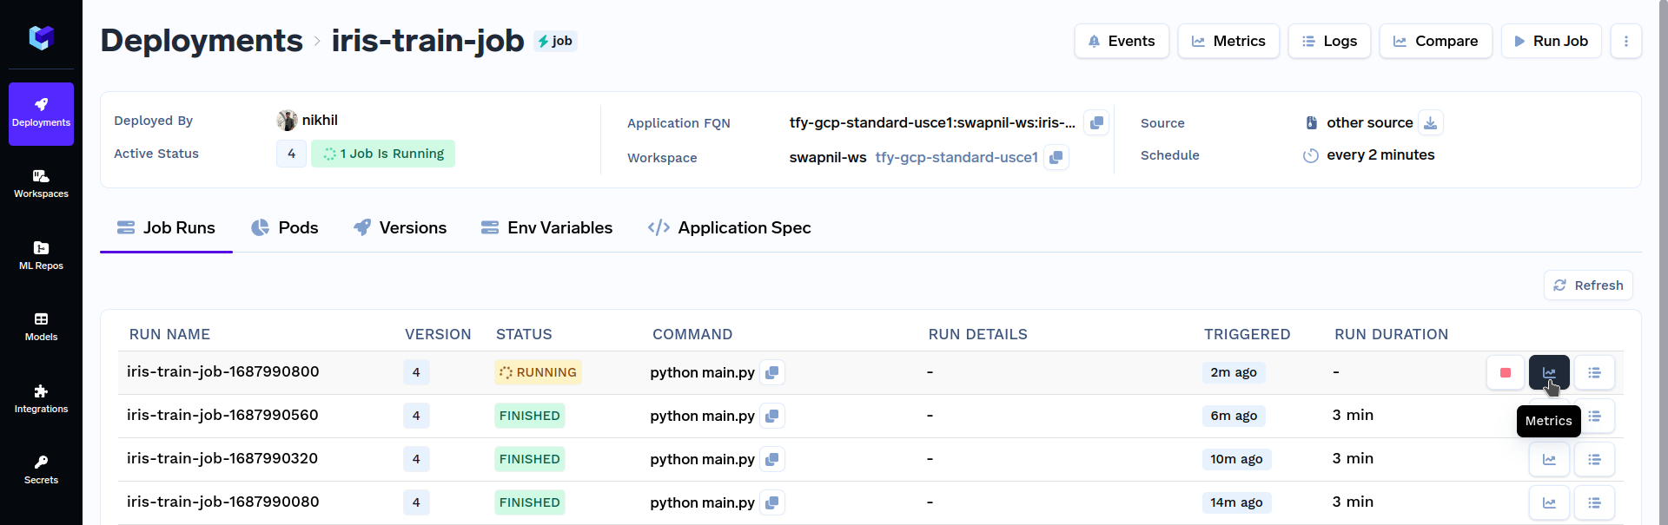View logs for run iris-train-job-1687990080
Screen dimensions: 1668x525
(1593, 502)
